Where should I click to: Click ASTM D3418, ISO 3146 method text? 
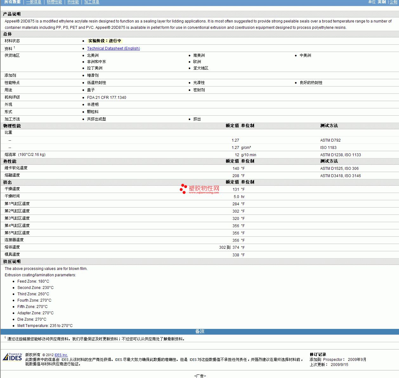pos(341,176)
